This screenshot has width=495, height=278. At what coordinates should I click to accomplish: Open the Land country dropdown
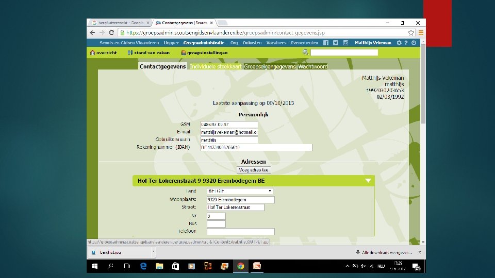coord(240,191)
